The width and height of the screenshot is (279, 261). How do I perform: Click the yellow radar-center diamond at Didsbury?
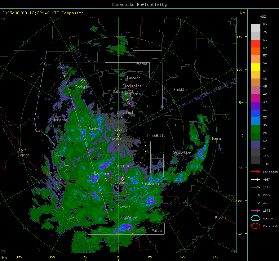pos(118,135)
